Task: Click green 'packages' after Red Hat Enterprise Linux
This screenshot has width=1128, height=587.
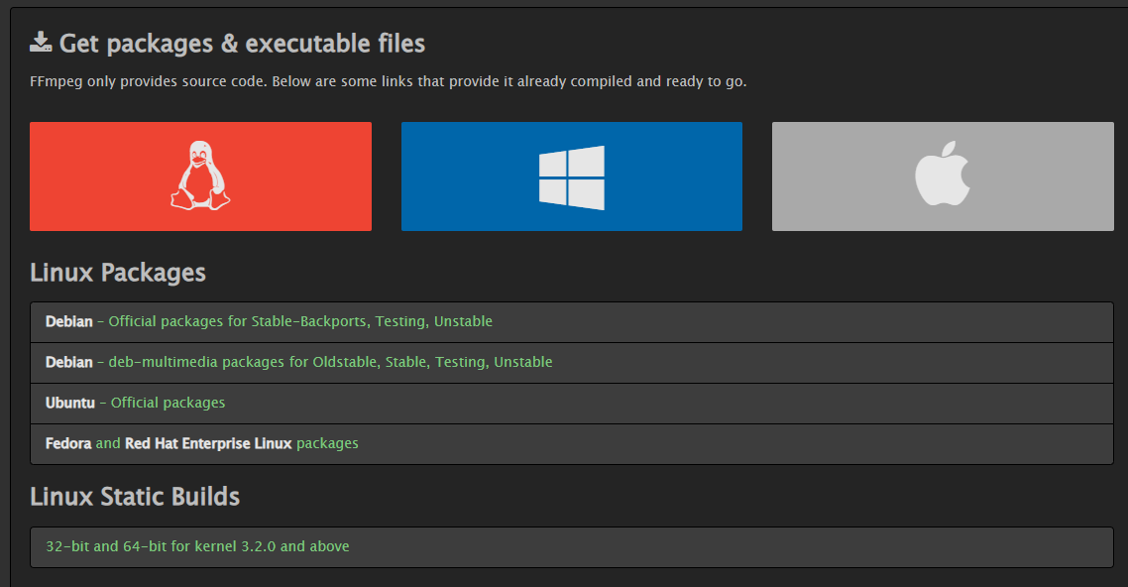Action: point(327,443)
